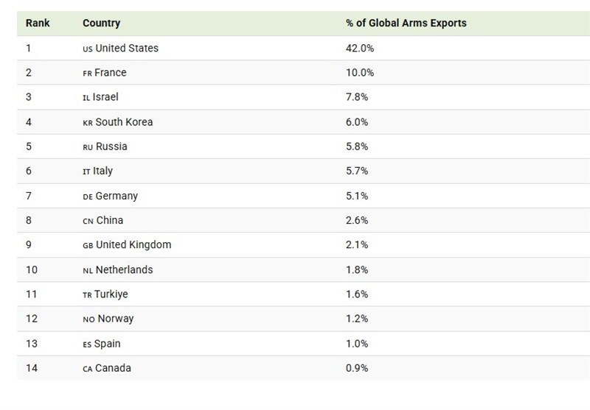
Task: Click the DE country code before Germany
Action: [x=87, y=197]
